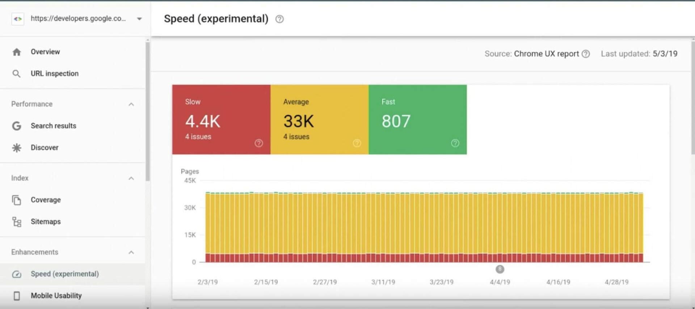The width and height of the screenshot is (695, 309).
Task: Click the Sitemaps tree icon
Action: [x=17, y=222]
